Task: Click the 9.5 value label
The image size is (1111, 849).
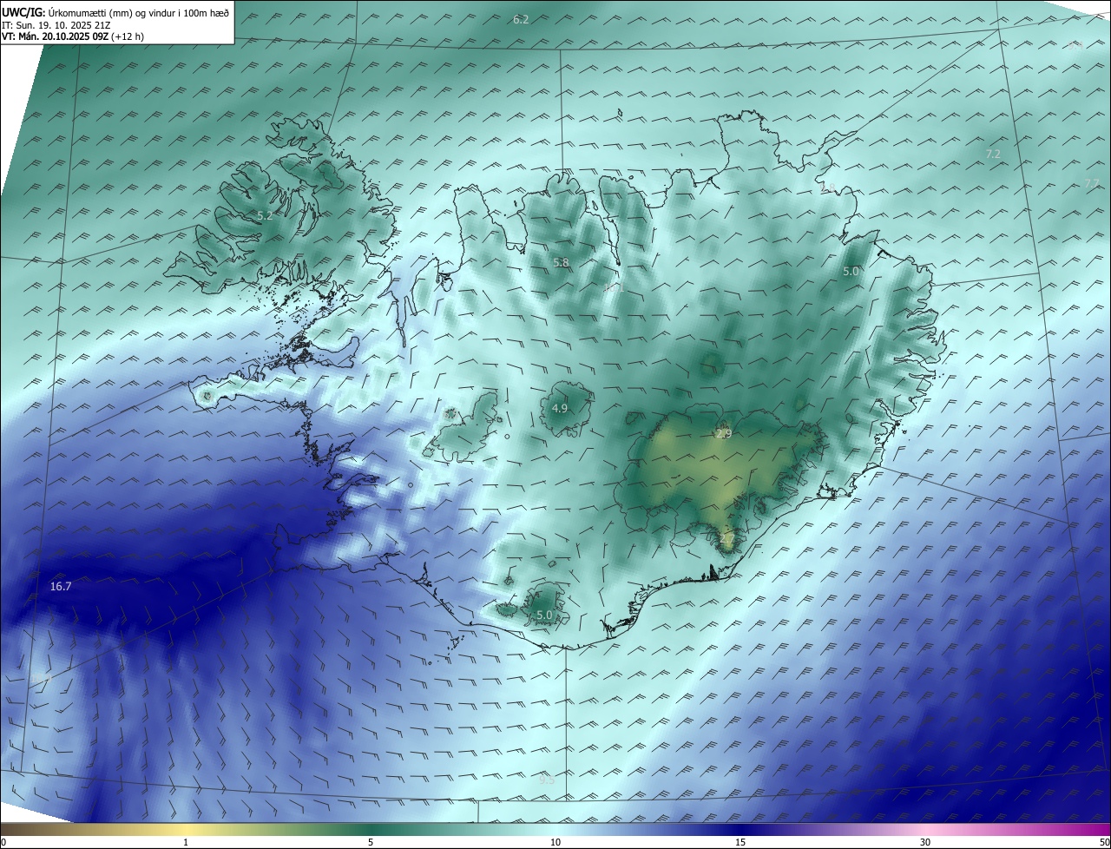Action: pos(546,780)
